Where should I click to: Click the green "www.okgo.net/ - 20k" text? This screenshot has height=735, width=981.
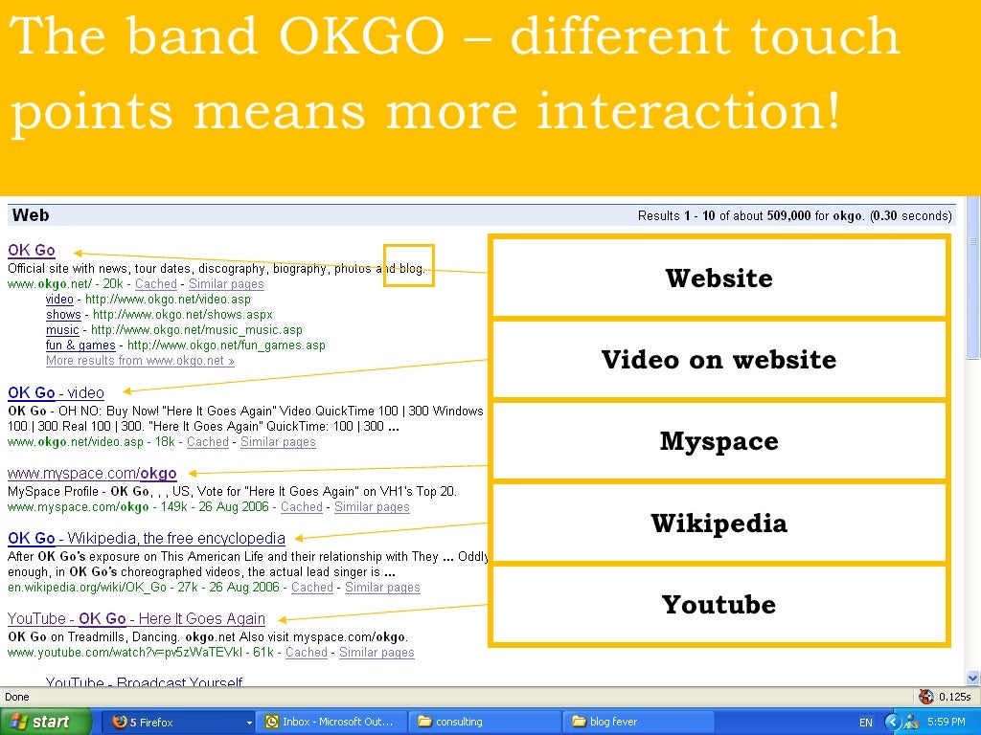[x=66, y=283]
